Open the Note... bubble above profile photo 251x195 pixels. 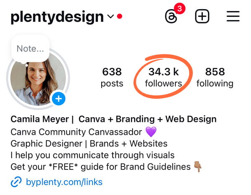[x=30, y=49]
